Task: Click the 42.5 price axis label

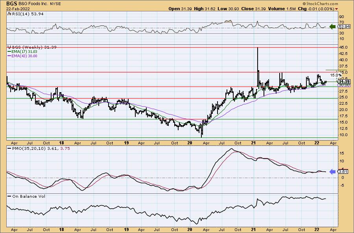Action: click(343, 54)
